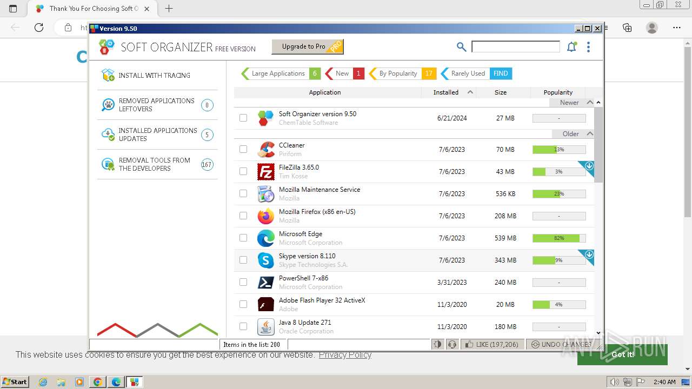Collapse the Newer group

[590, 102]
